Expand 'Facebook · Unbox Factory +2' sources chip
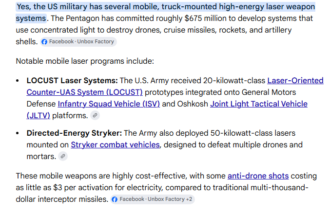This screenshot has height=214, width=329. click(153, 199)
